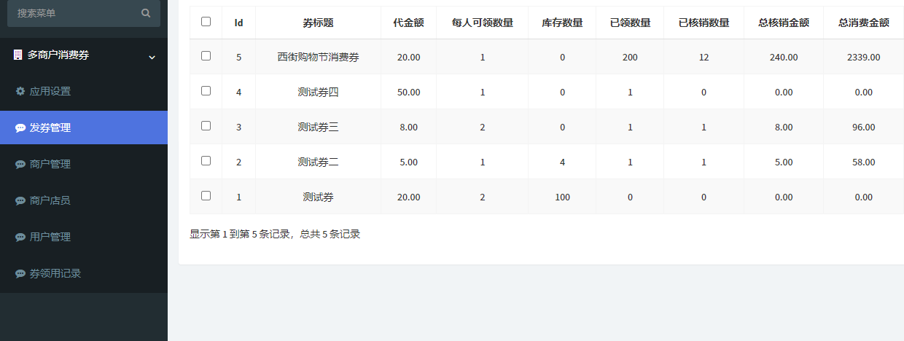Click the 搜索菜单 search input field

point(73,13)
